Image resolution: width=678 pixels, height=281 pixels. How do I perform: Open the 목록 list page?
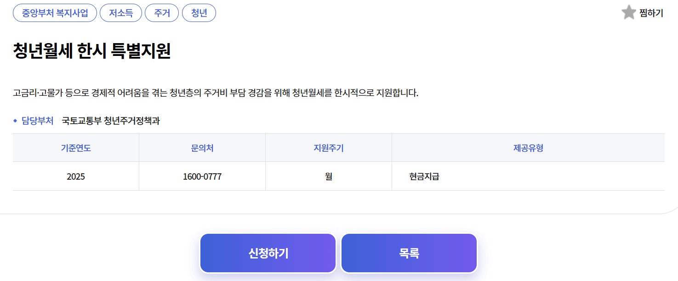[x=408, y=253]
